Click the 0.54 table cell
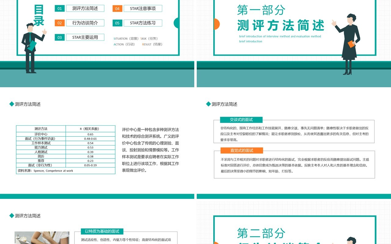Screen dimensions: 391x244 click(90, 143)
